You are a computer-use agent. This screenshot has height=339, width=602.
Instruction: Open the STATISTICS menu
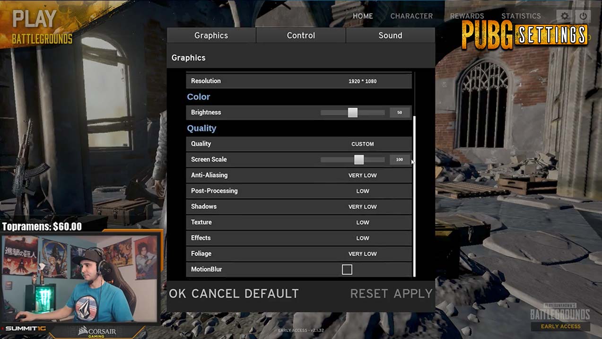[x=521, y=16]
